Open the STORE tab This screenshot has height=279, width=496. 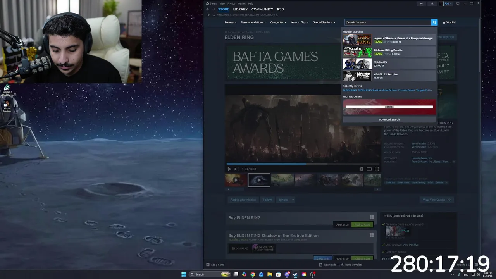pyautogui.click(x=224, y=9)
